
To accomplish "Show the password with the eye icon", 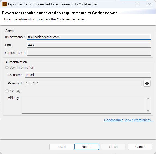I will point(147,83).
